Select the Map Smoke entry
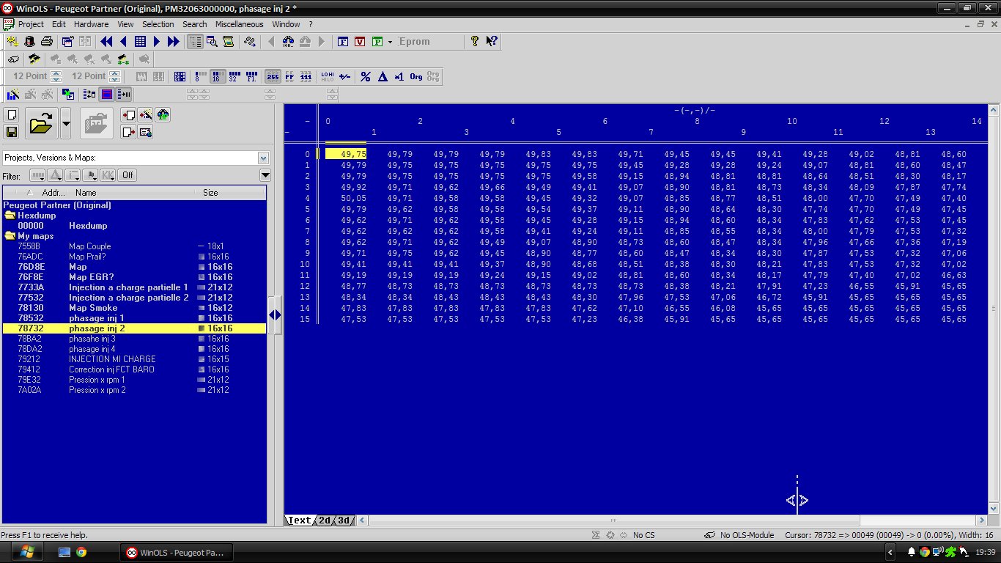The image size is (1001, 563). pos(93,308)
